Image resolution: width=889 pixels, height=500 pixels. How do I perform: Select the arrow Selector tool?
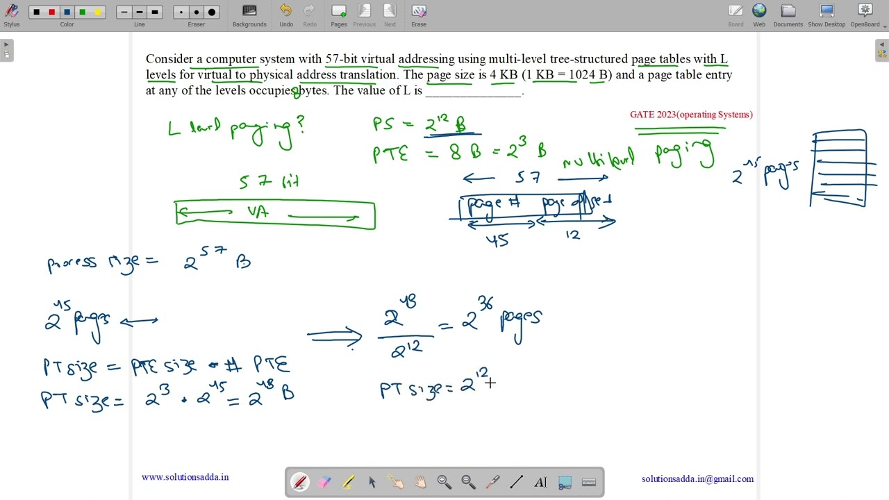coord(372,482)
